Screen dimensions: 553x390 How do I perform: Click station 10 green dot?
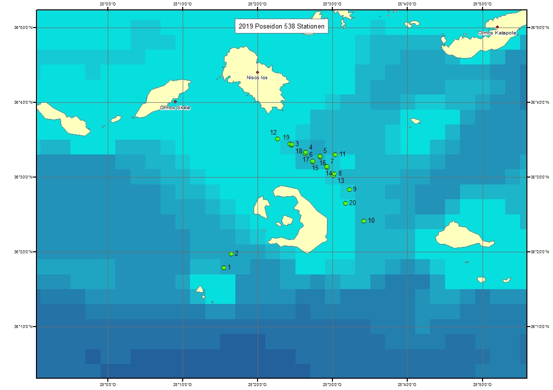pyautogui.click(x=364, y=221)
